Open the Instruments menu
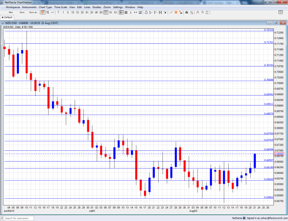Image resolution: width=288 pixels, height=221 pixels. coord(29,7)
